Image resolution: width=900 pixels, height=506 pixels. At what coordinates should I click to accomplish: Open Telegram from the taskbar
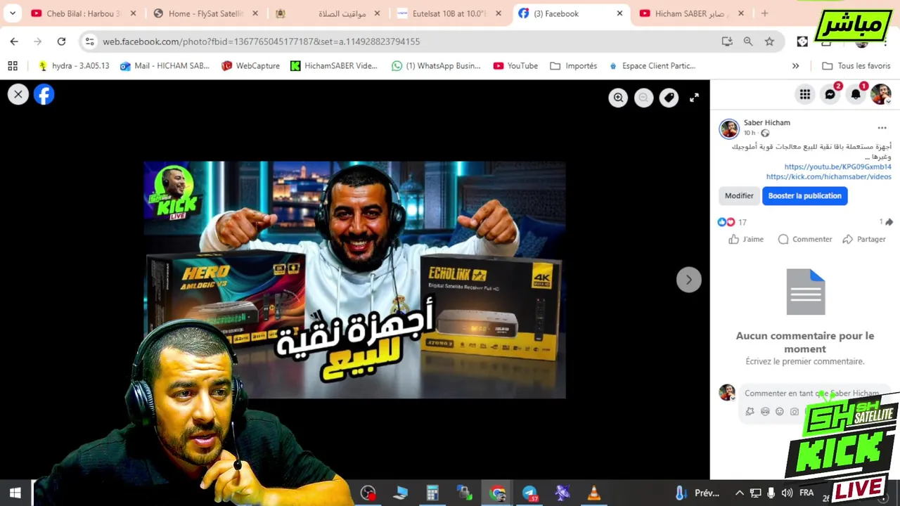[x=529, y=493]
